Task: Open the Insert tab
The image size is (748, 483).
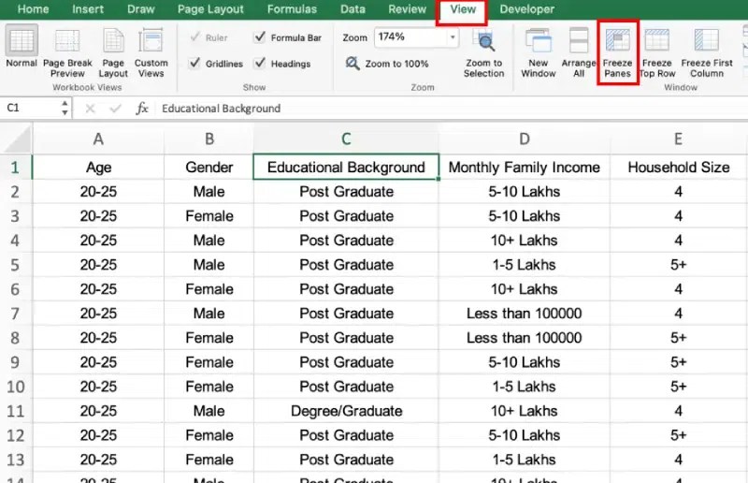Action: tap(87, 9)
